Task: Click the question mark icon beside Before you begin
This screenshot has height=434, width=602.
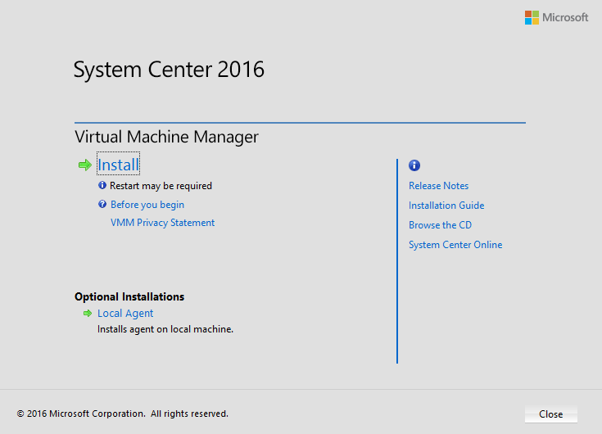Action: (x=102, y=204)
